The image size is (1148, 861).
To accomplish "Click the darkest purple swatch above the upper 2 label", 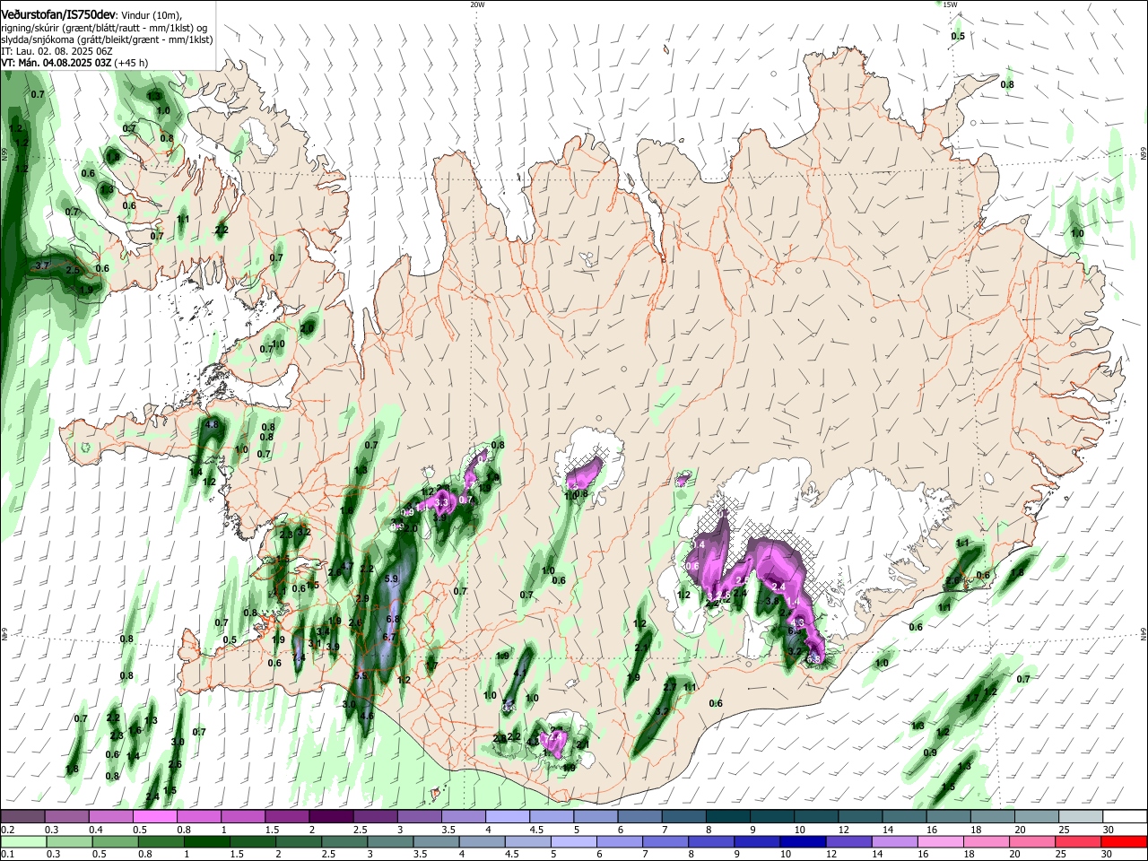I will tap(330, 817).
